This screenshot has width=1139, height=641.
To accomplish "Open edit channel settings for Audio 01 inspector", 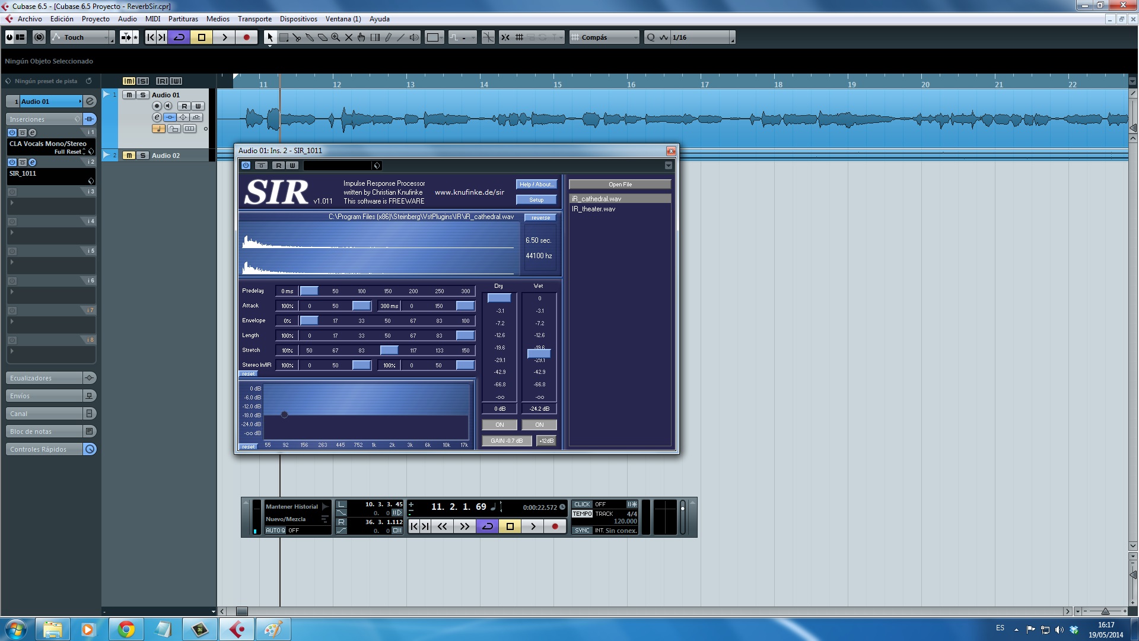I will (90, 101).
